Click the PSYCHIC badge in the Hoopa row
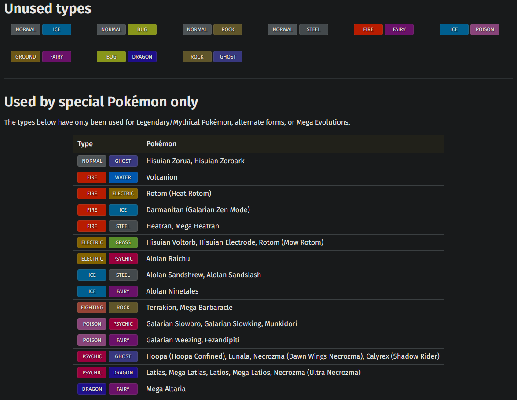517x400 pixels. [x=92, y=356]
